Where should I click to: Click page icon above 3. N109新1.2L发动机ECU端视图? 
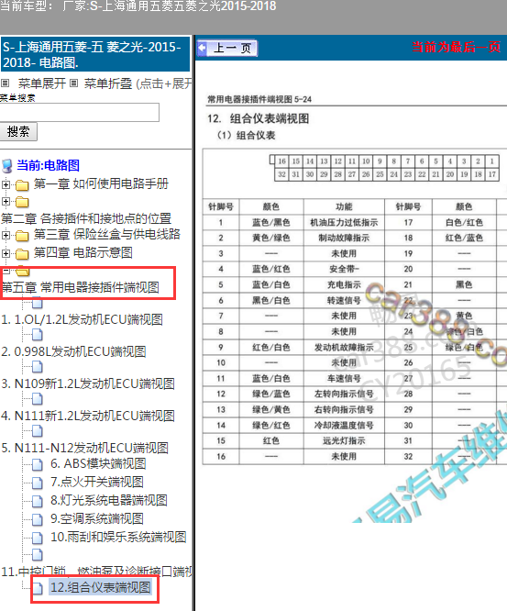[38, 367]
